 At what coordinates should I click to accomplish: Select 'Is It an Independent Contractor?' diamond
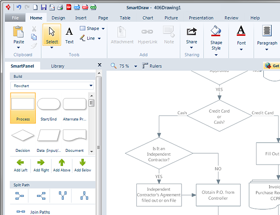[159, 153]
